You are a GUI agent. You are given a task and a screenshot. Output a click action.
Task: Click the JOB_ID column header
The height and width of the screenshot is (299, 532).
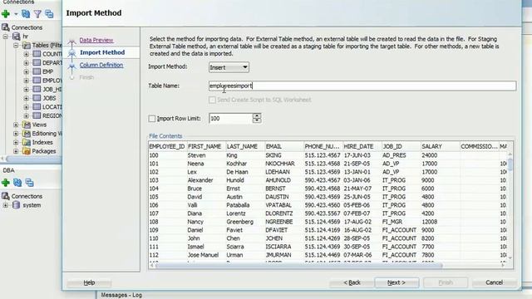tap(401, 146)
